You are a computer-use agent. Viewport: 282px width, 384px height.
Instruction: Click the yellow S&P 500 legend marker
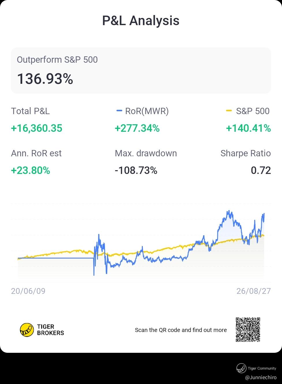(229, 111)
